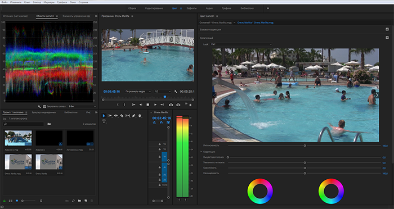Screen dimensions: 394x209
Task: Click the Project panel search field
Action: click(x=24, y=124)
